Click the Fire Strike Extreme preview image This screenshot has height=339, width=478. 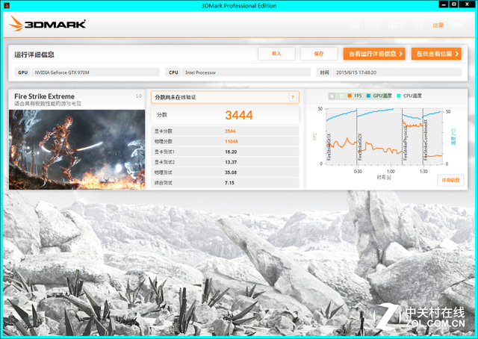pos(77,149)
